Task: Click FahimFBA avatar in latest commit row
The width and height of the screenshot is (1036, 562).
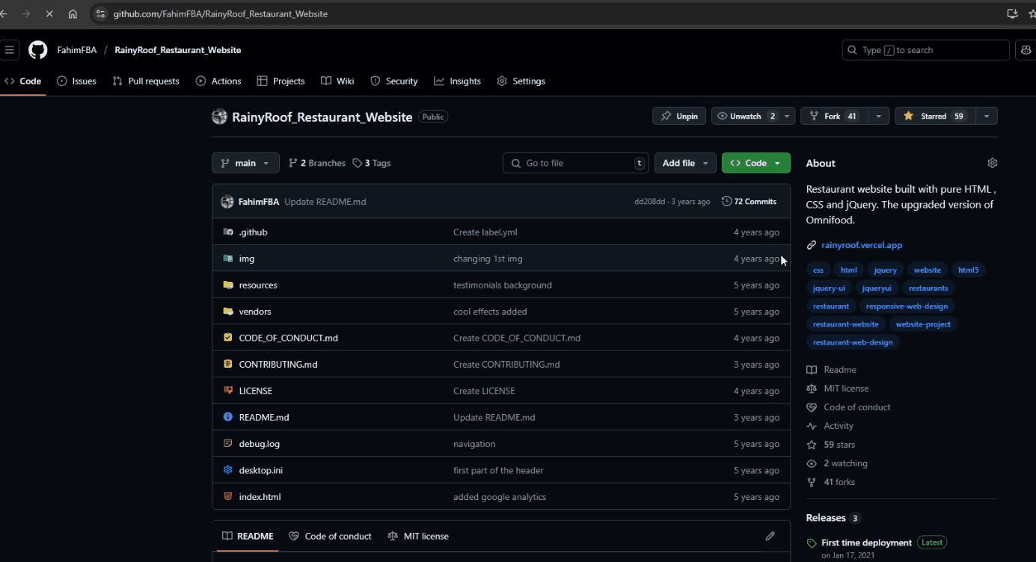Action: pos(227,202)
